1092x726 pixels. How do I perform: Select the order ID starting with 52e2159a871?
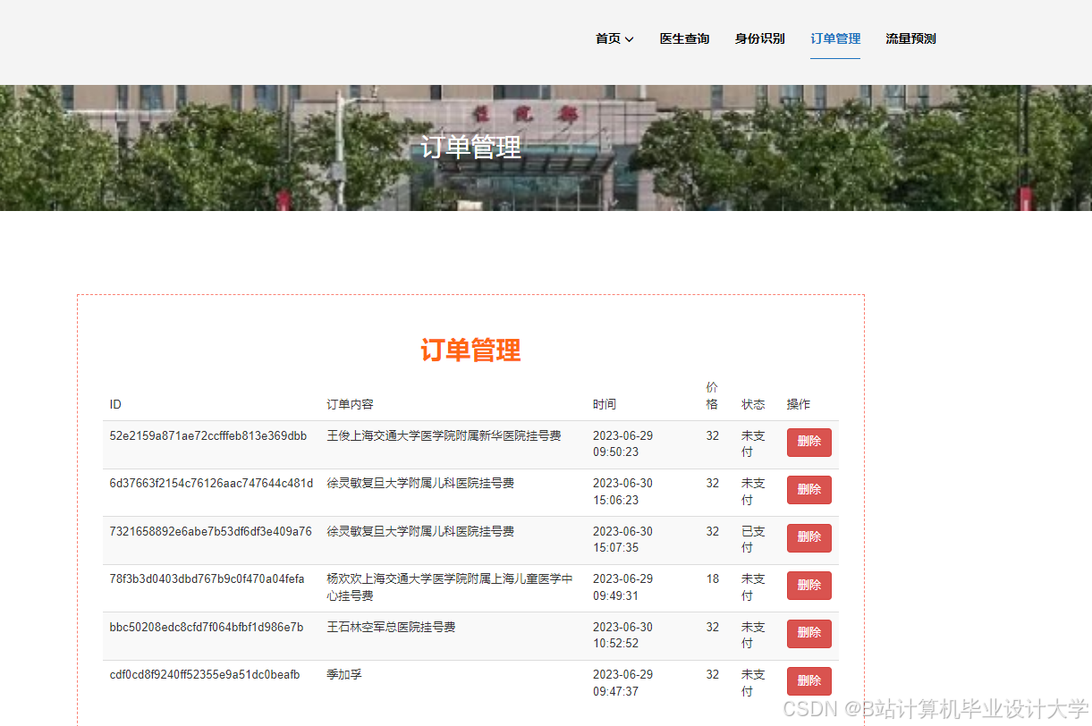point(207,435)
